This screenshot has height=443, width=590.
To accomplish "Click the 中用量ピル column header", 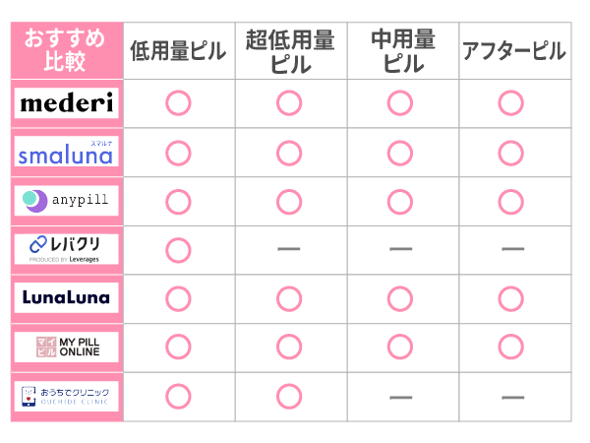I will [399, 51].
